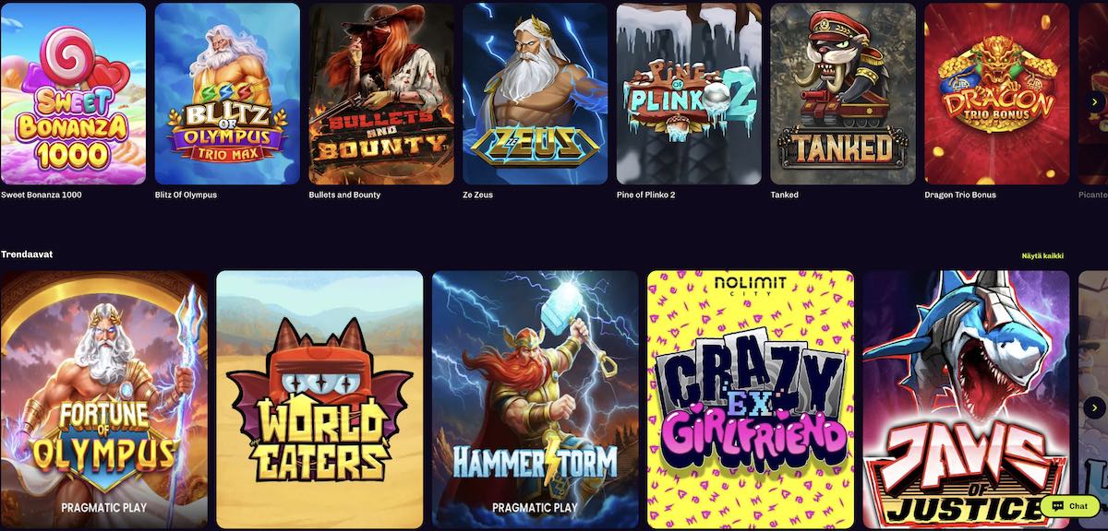This screenshot has width=1108, height=531.
Task: Launch the World Eaters game
Action: point(319,399)
